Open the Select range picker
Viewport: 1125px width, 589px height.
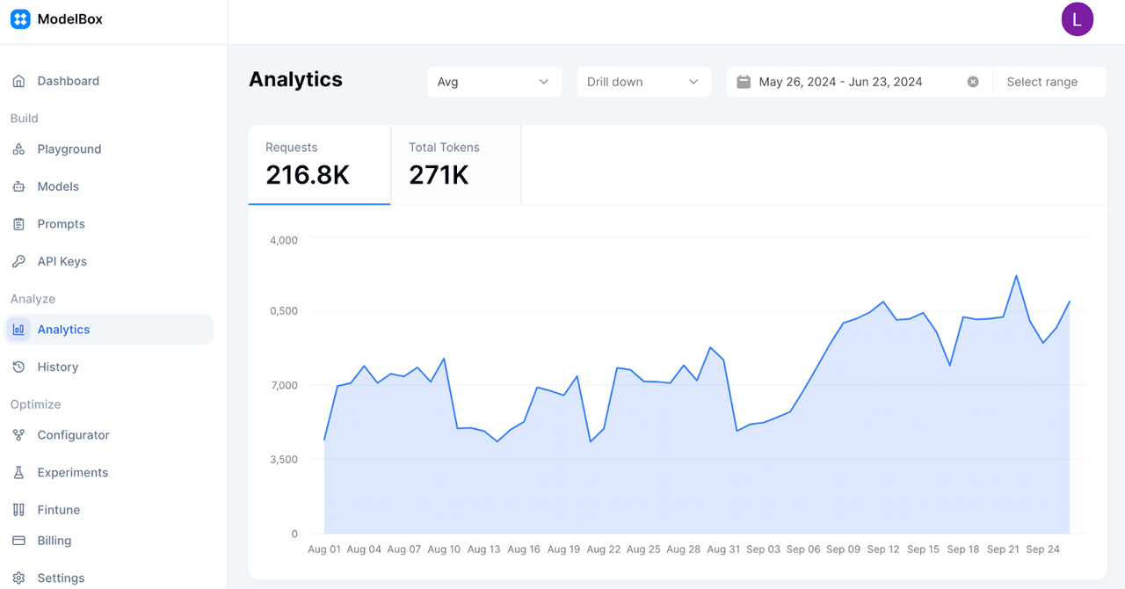tap(1049, 82)
